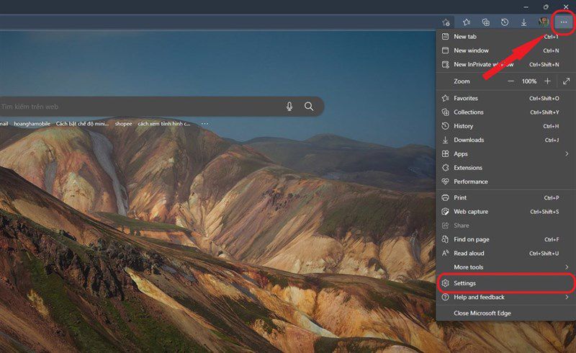Open the Settings and more ellipsis button

coord(564,22)
